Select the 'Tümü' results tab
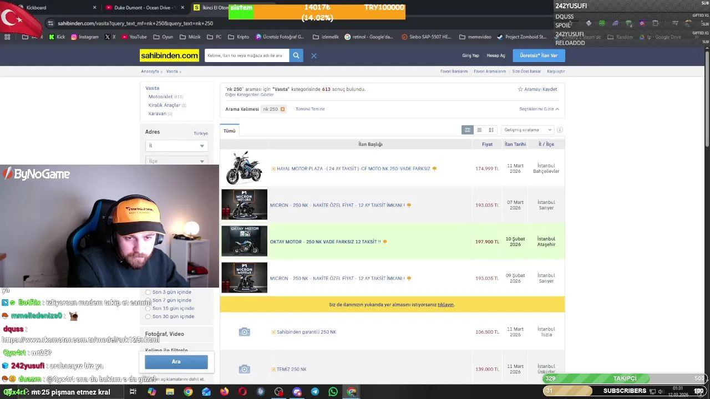Viewport: 710px width, 399px height. (x=230, y=131)
